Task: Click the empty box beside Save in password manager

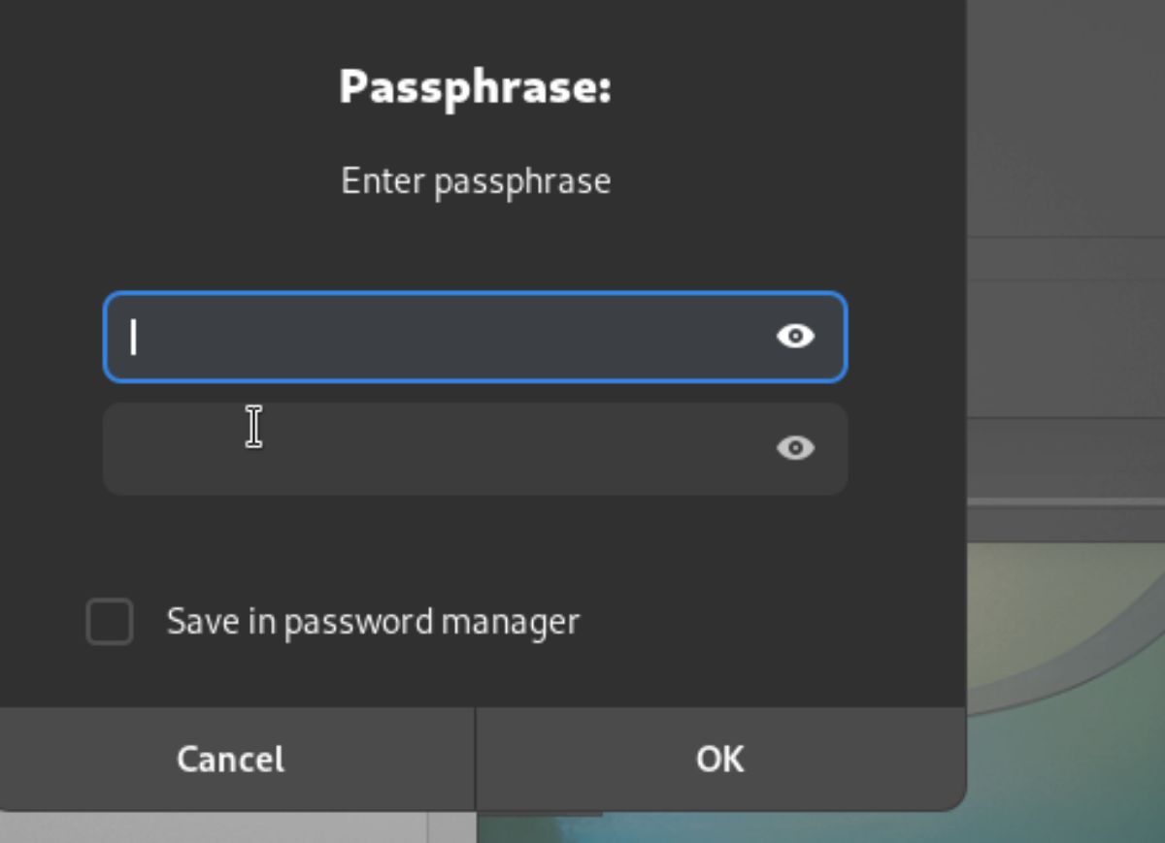Action: [x=110, y=622]
